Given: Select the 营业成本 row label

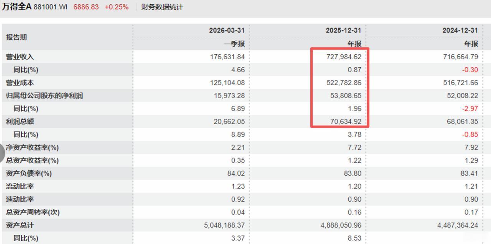Looking at the screenshot, I should coord(20,83).
